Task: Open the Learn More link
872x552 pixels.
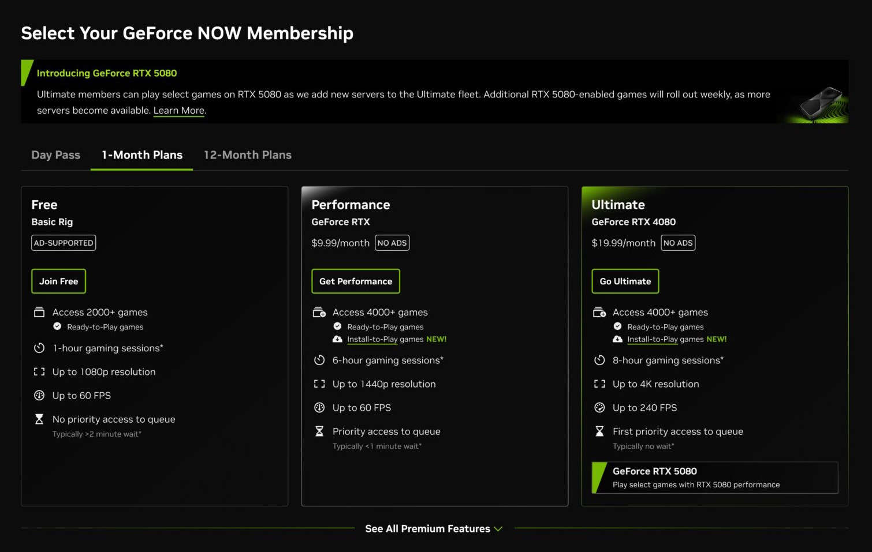Action: [179, 110]
